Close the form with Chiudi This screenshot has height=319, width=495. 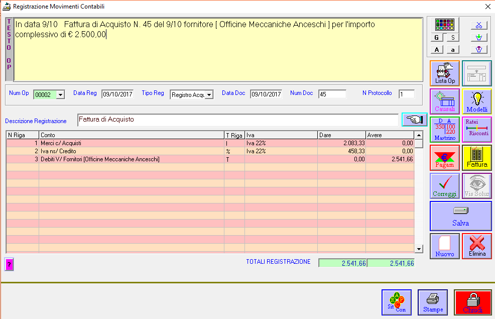point(472,302)
